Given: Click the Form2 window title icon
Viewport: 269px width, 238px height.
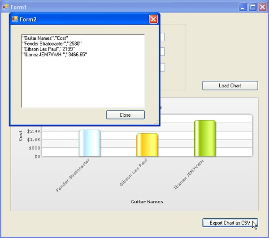Looking at the screenshot, I should click(x=15, y=19).
